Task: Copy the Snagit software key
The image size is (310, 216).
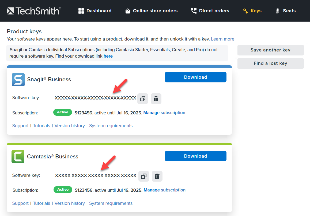Action: 143,99
